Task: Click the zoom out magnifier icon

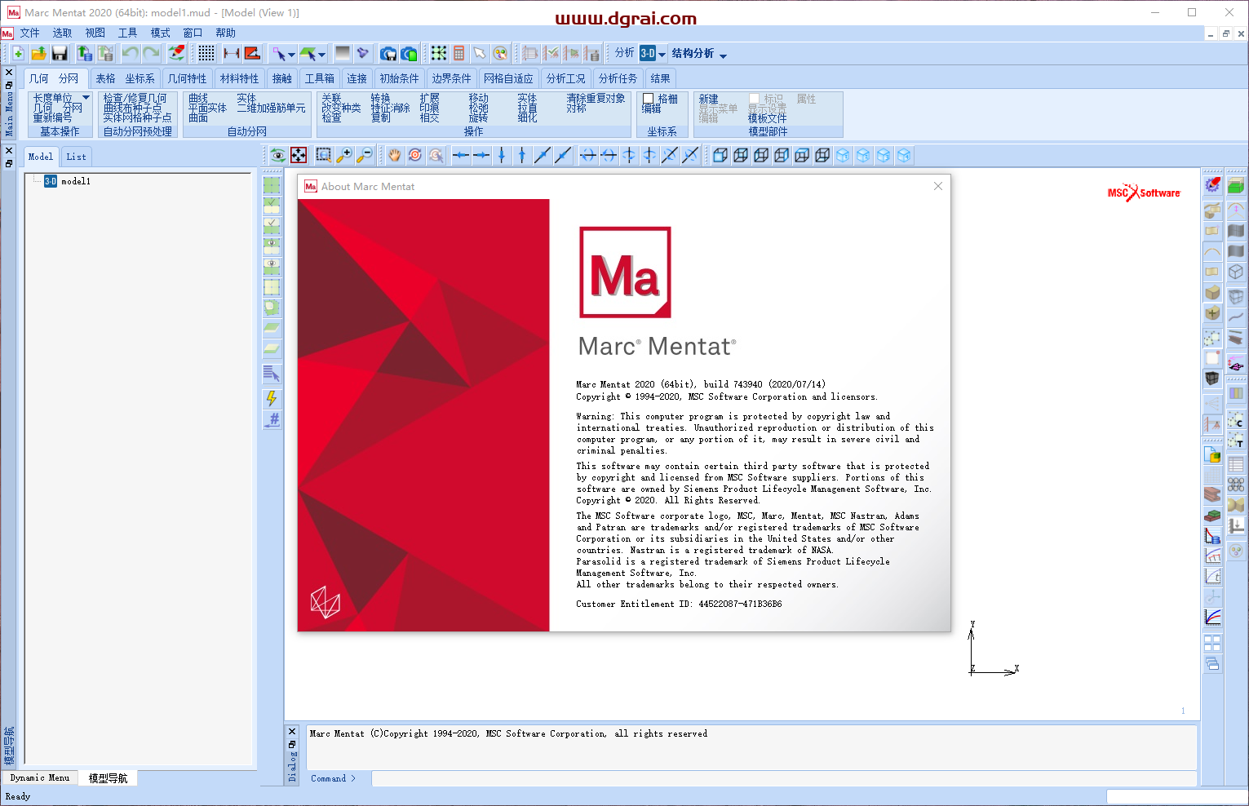Action: point(365,155)
